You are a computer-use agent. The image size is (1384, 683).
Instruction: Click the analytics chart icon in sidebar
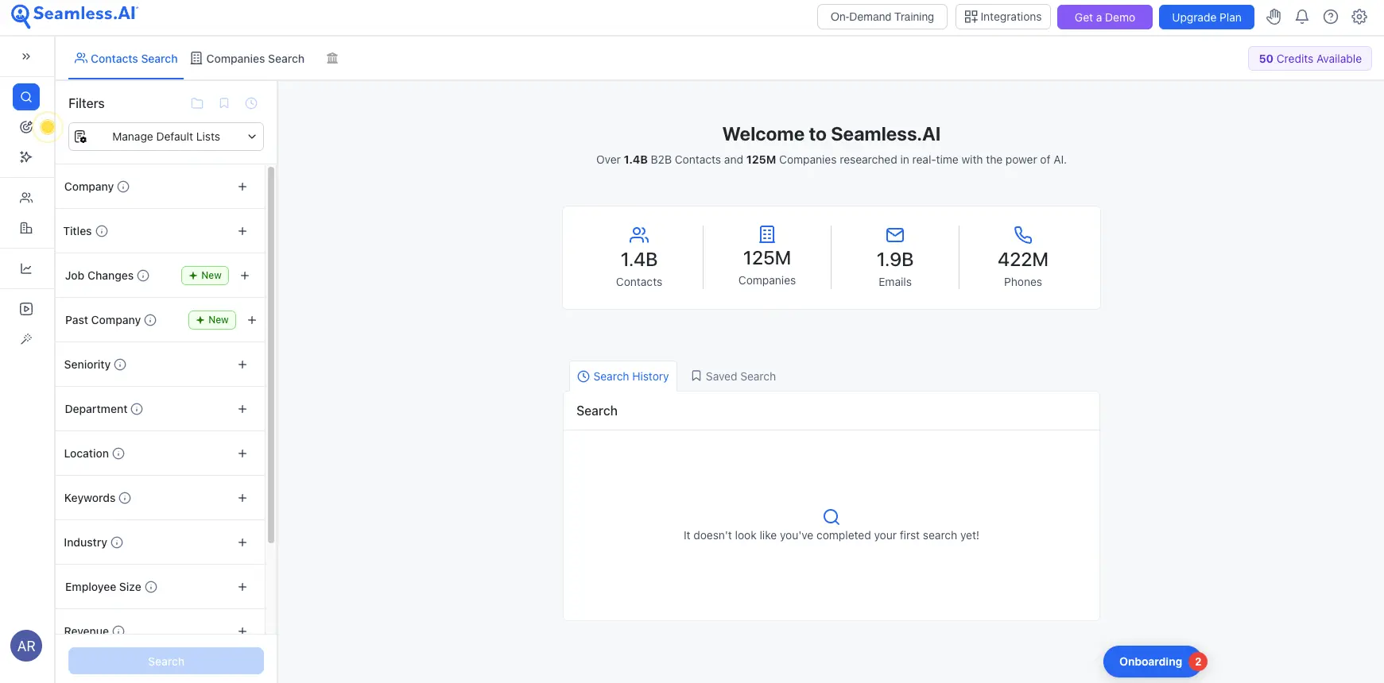(x=26, y=268)
